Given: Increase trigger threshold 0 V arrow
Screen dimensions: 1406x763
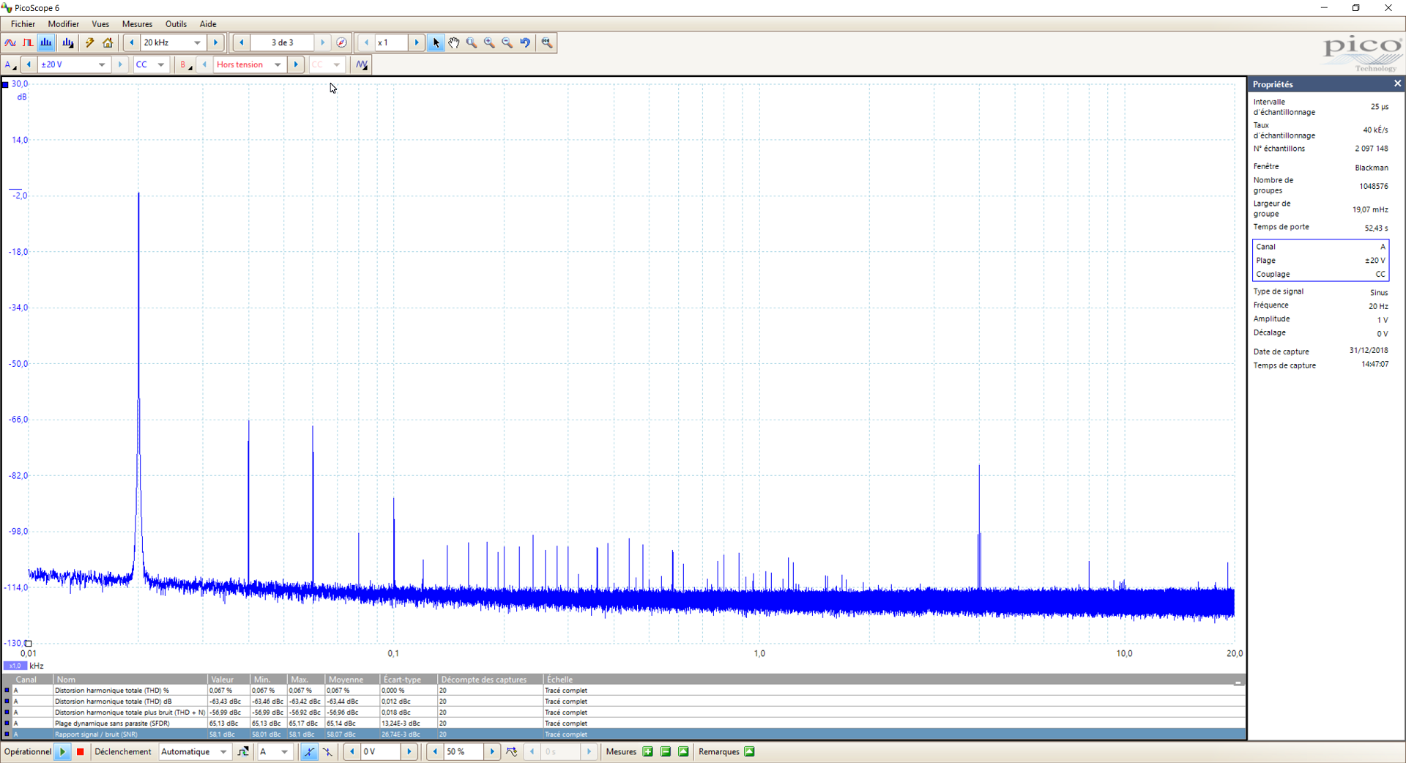Looking at the screenshot, I should (x=409, y=751).
